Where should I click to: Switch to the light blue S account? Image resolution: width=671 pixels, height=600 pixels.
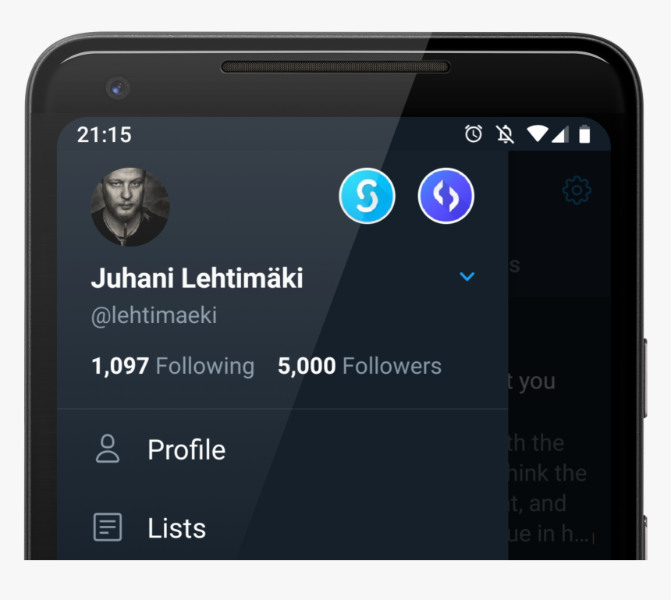tap(367, 196)
